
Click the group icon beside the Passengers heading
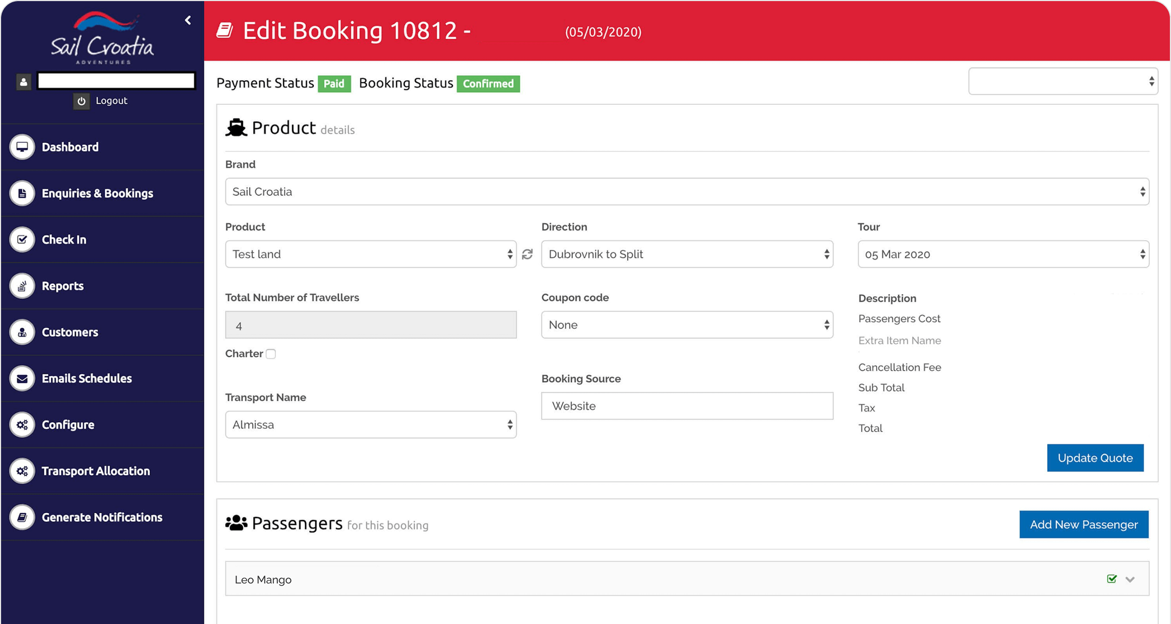click(236, 523)
